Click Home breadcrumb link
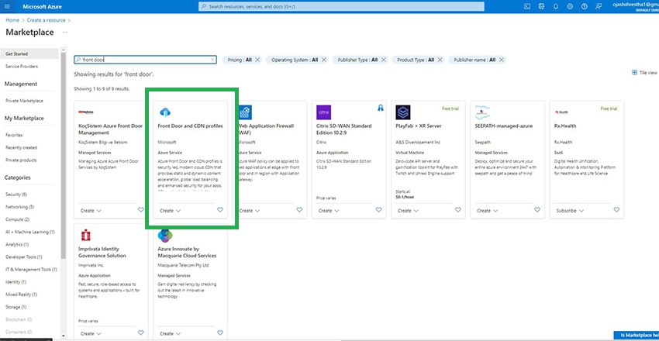This screenshot has width=659, height=341. [12, 20]
